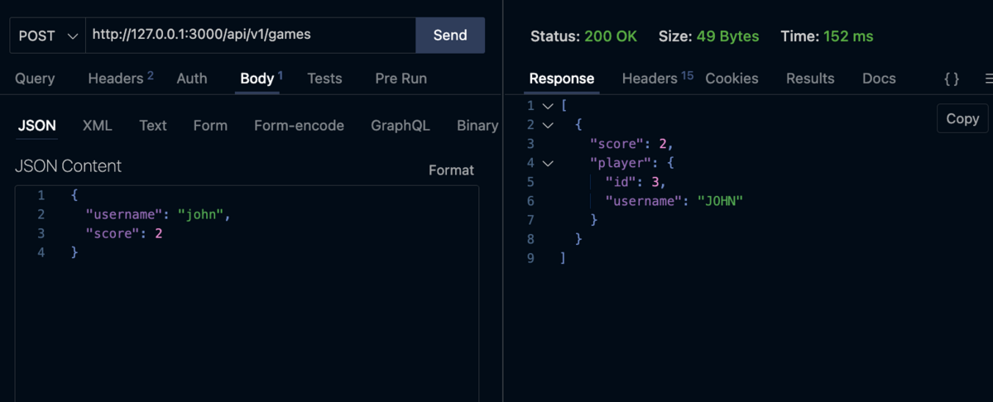Collapse the object on response line 2
Viewport: 993px width, 402px height.
(547, 126)
